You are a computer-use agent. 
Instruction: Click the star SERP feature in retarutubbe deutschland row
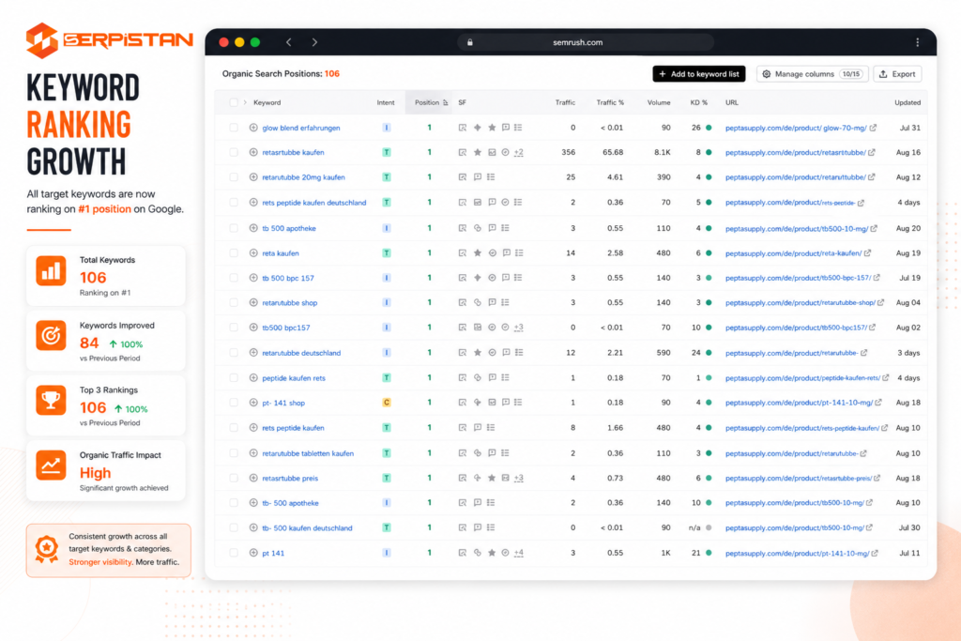[x=478, y=352]
